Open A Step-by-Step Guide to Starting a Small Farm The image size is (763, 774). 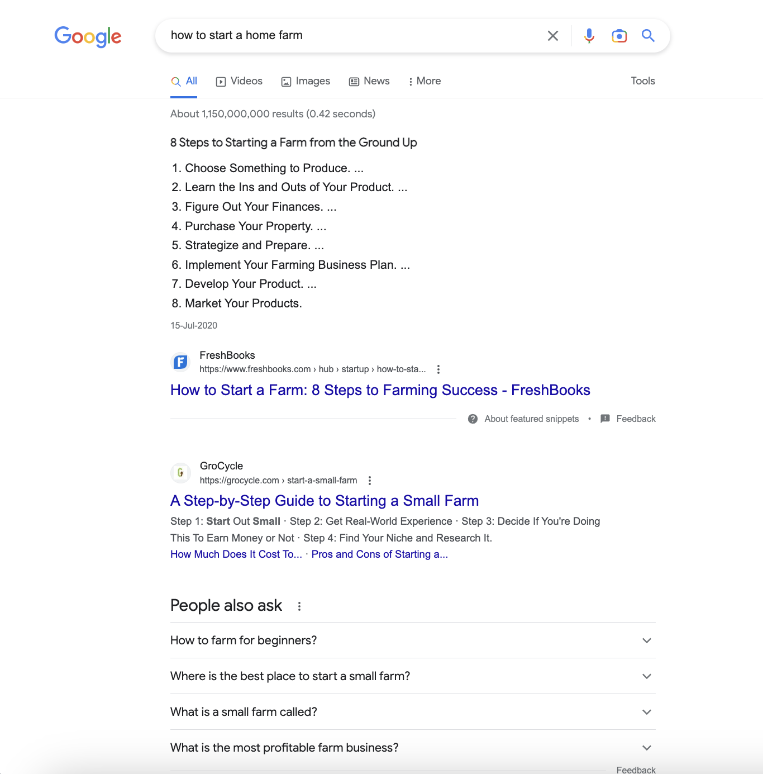point(325,501)
